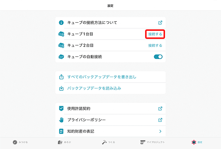Click the import icon for backup data
The width and height of the screenshot is (221, 149).
pos(62,88)
